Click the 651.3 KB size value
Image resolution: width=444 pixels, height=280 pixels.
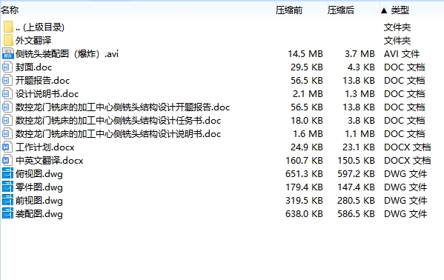[304, 174]
